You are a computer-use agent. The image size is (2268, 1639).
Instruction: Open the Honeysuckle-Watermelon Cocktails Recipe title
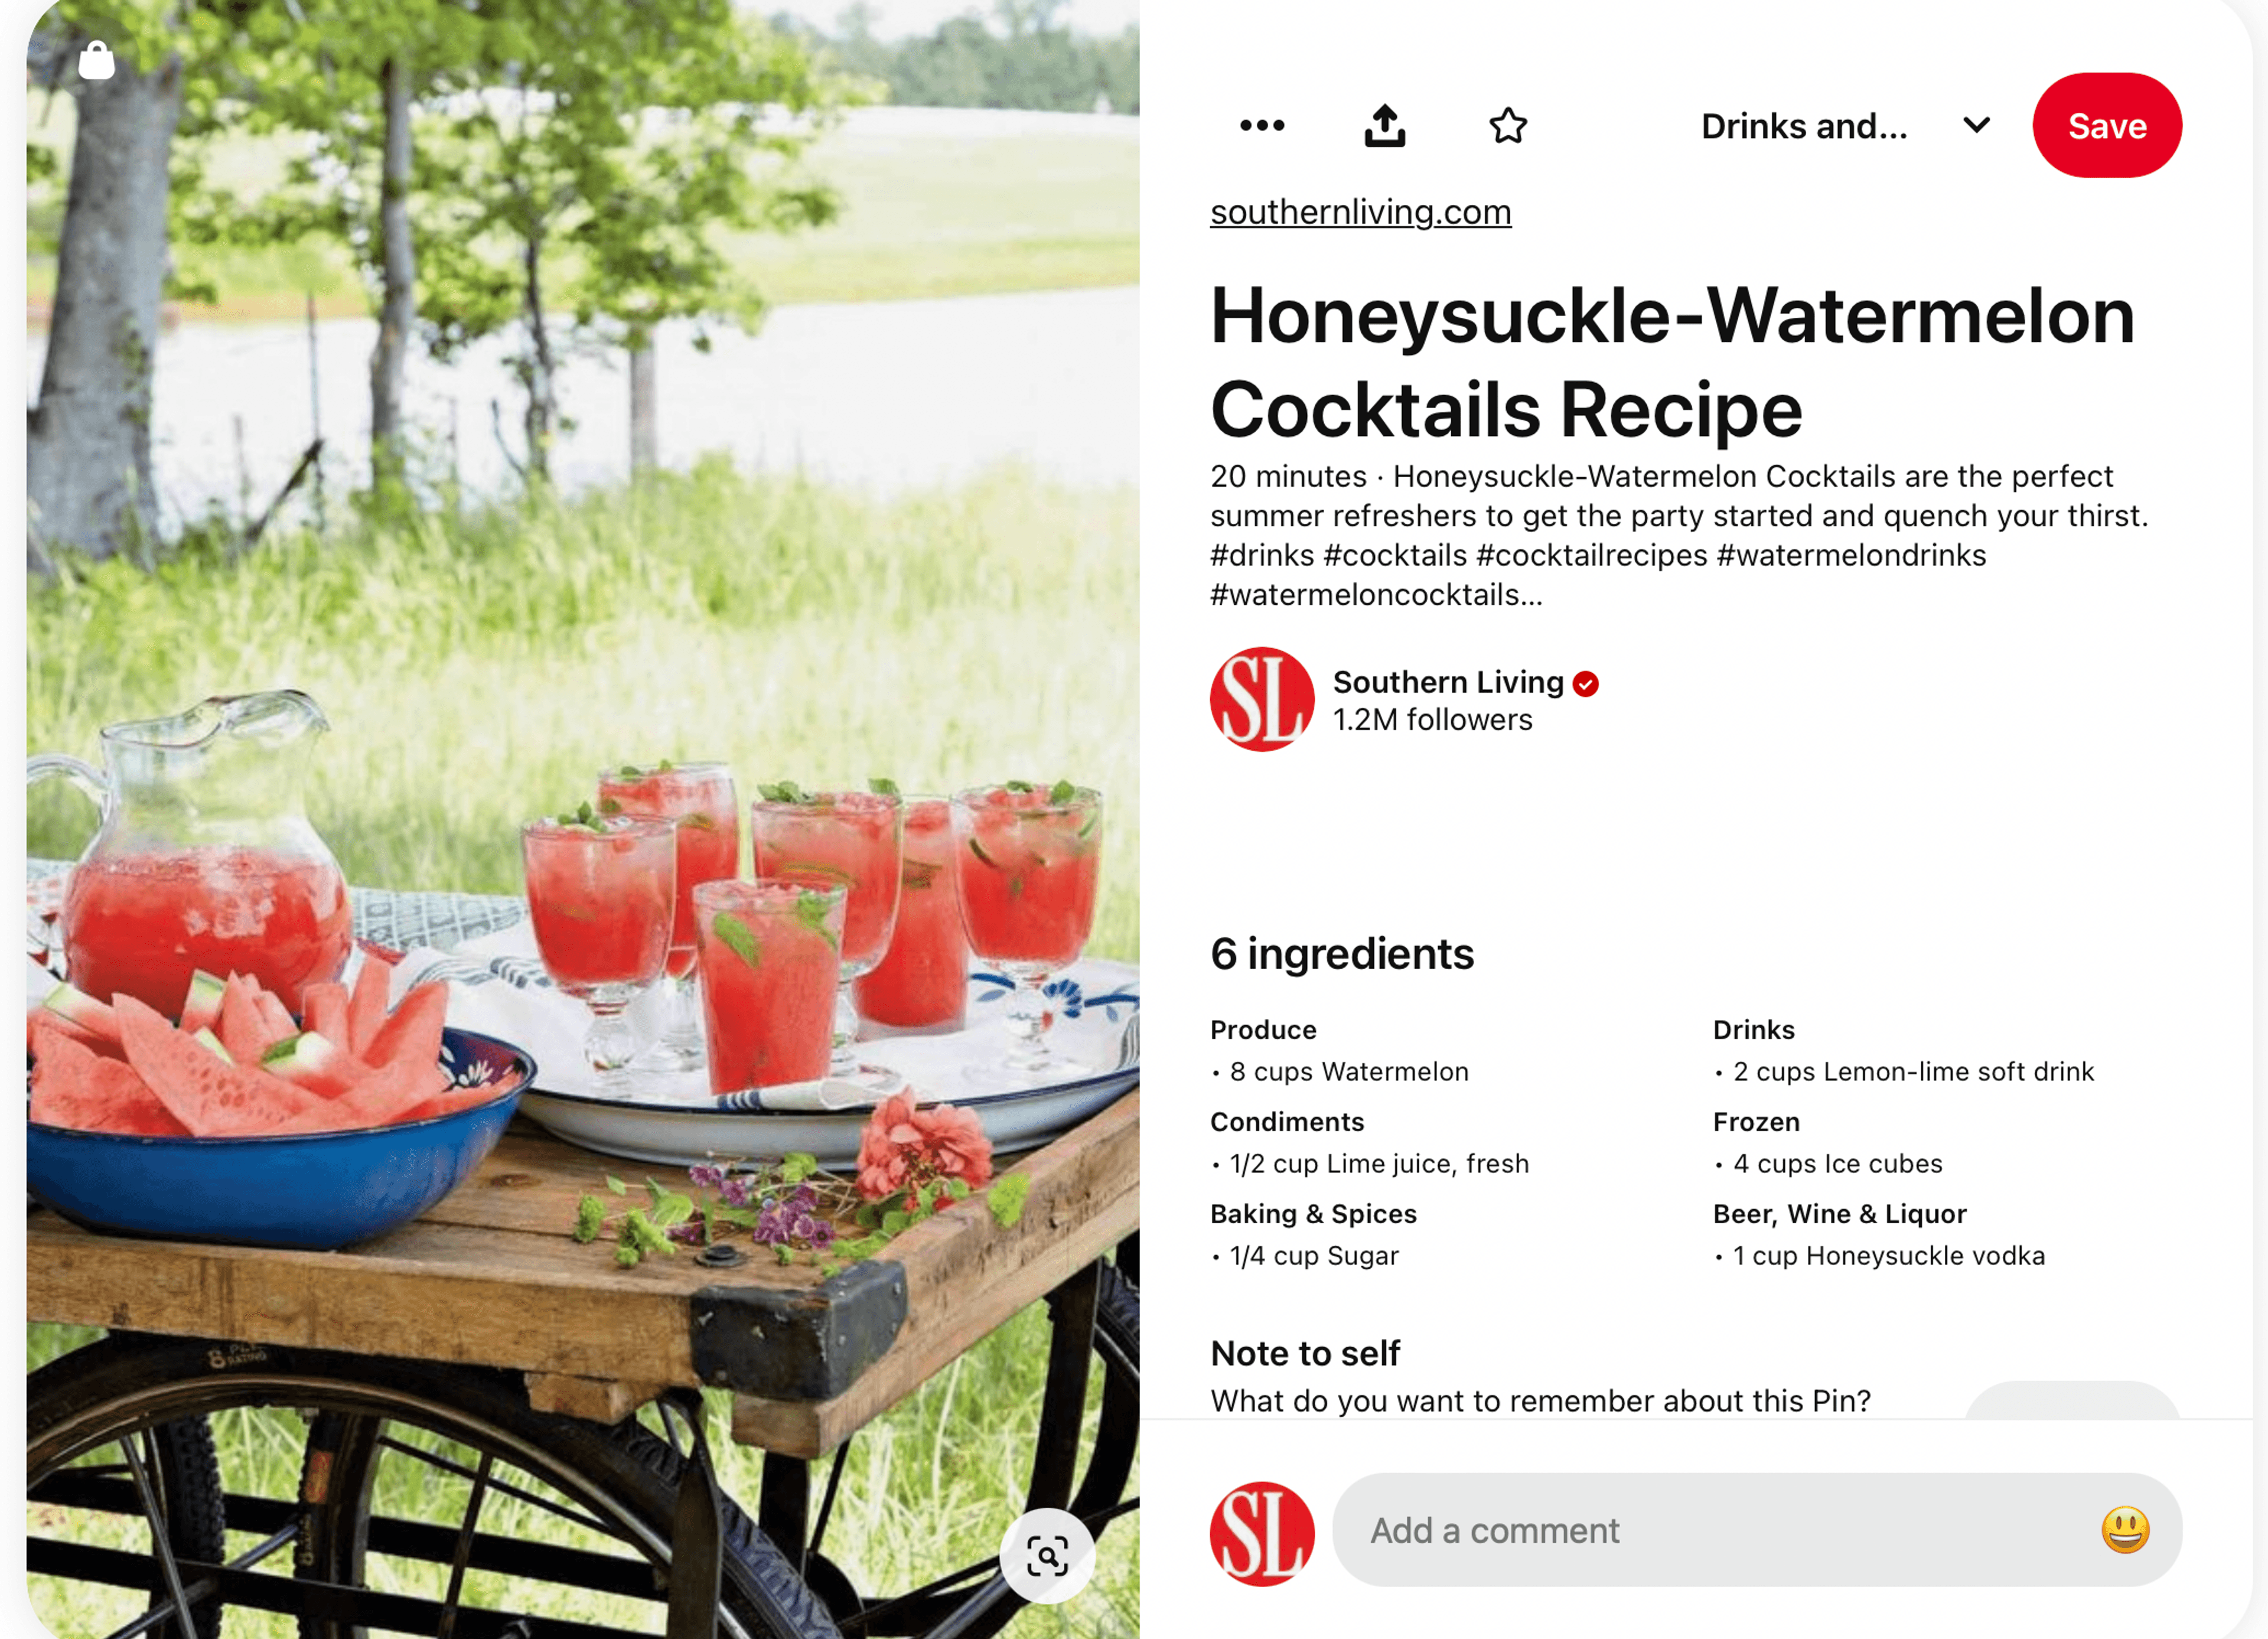pos(1672,362)
